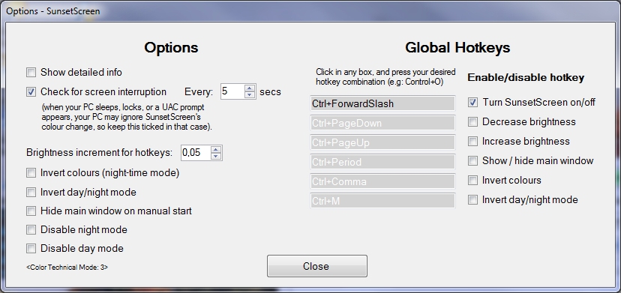
Task: Close the Options dialog with Close button
Action: (x=316, y=266)
